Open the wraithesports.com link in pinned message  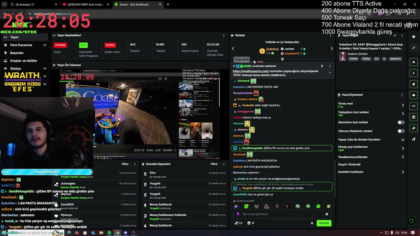tap(251, 71)
